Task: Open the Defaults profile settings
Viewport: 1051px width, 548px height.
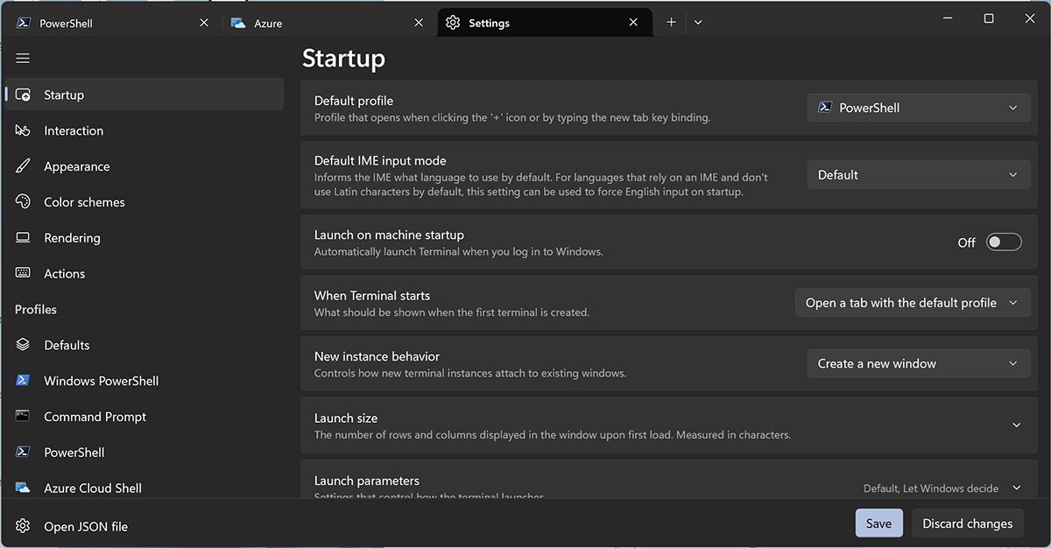Action: [67, 345]
